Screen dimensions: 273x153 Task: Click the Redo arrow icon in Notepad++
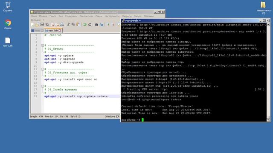coord(90,25)
